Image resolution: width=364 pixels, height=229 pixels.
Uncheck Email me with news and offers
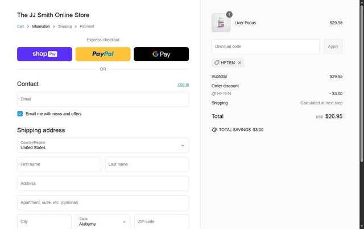pyautogui.click(x=20, y=114)
